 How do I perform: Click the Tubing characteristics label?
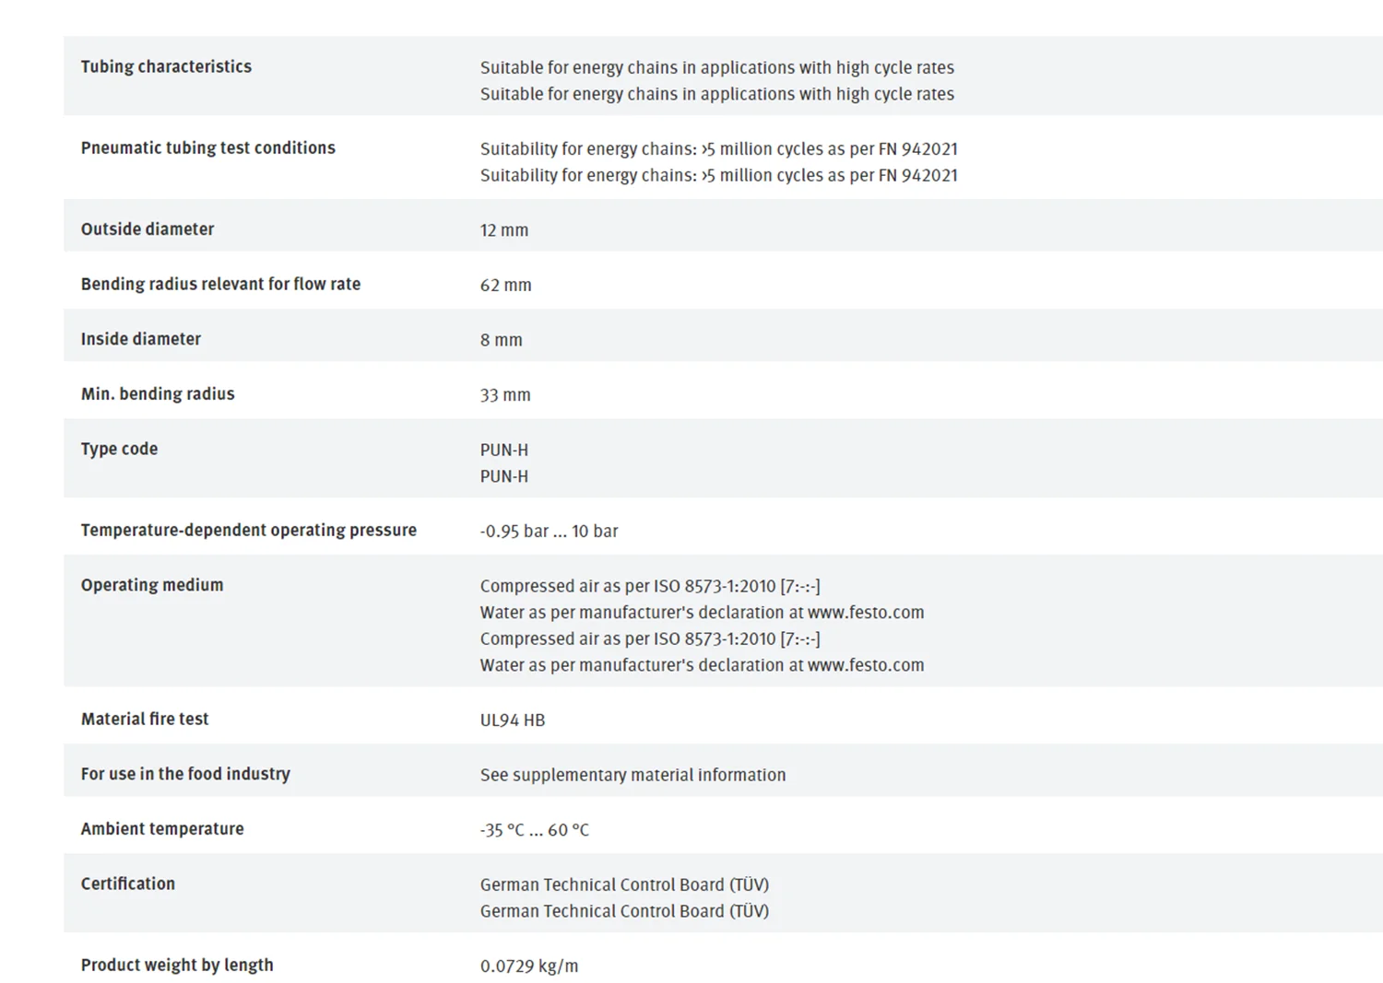coord(166,66)
